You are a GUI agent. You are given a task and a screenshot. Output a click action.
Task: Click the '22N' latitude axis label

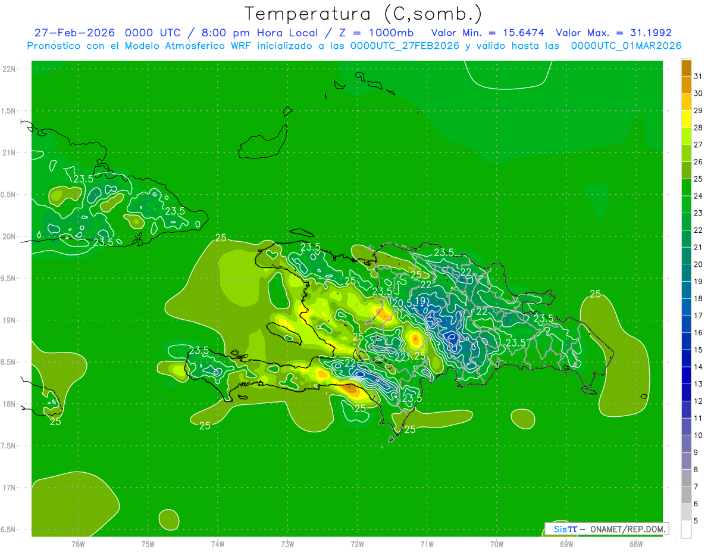(9, 69)
